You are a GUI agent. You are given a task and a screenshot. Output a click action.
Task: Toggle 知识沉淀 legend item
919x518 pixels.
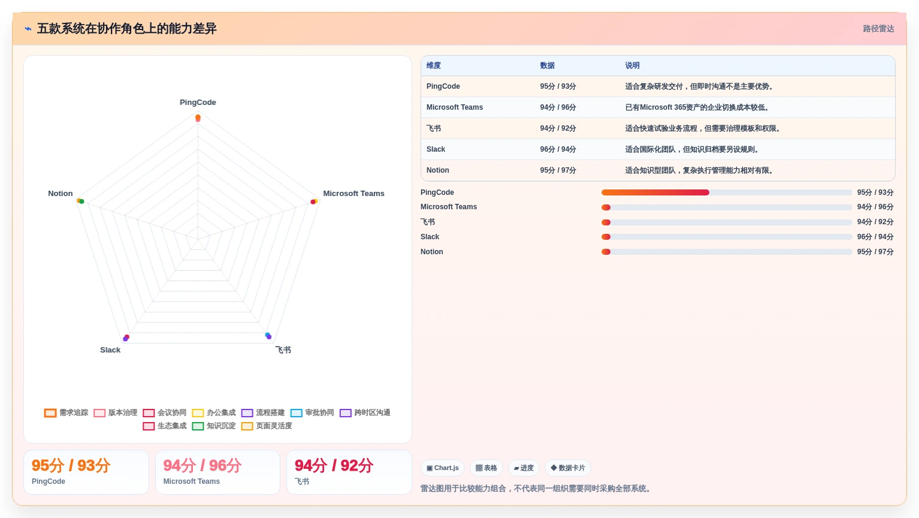click(x=214, y=426)
